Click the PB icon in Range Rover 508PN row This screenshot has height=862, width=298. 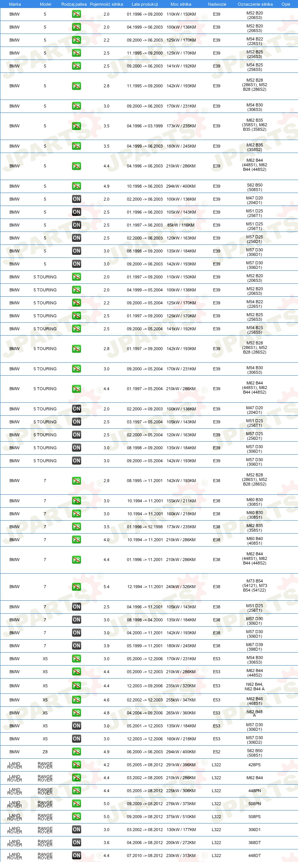point(77,804)
